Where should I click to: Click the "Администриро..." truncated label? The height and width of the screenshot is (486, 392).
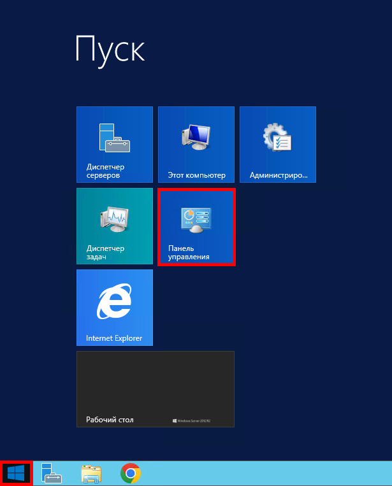(279, 175)
